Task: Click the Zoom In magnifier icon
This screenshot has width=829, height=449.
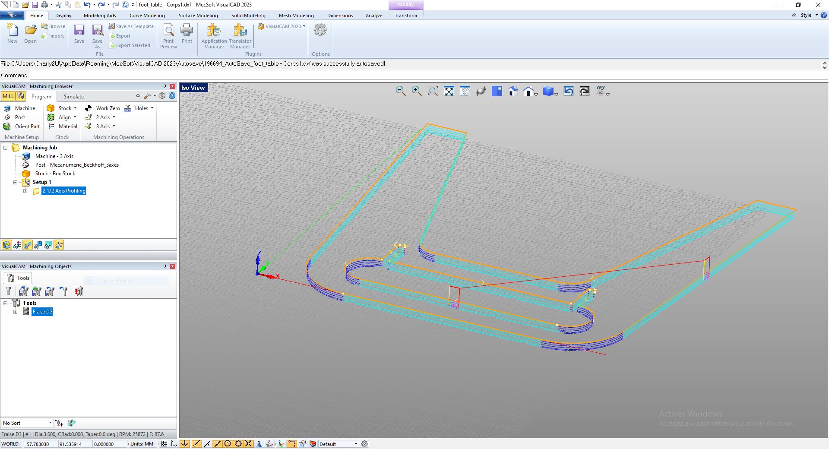Action: pyautogui.click(x=417, y=91)
